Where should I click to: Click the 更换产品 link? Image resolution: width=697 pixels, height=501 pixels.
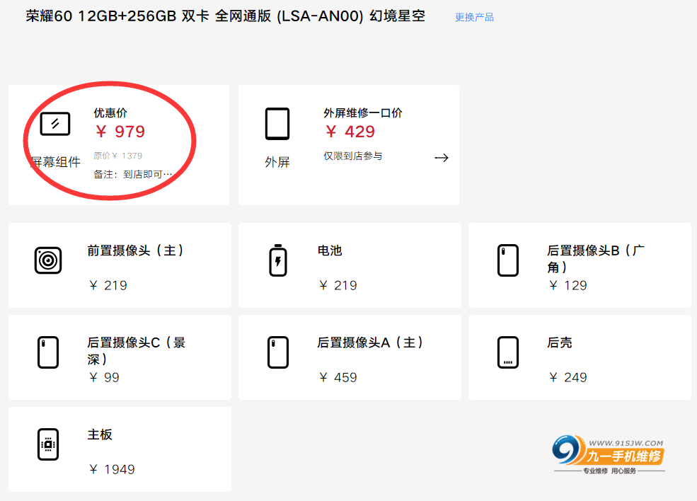pos(474,17)
